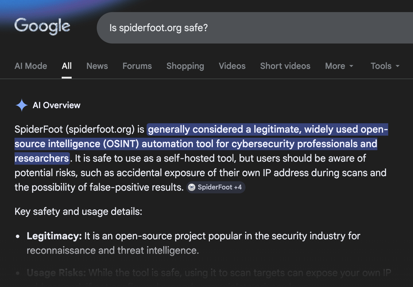
Task: Select the Short videos tab
Action: tap(285, 66)
